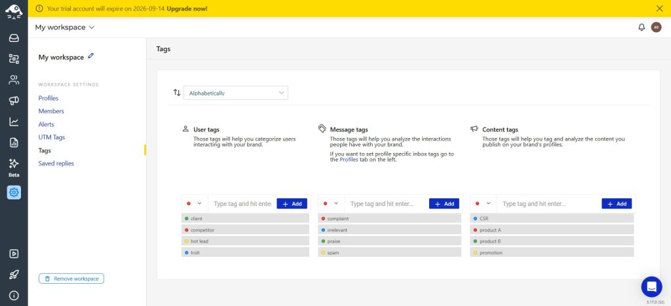
Task: Open the notifications bell
Action: point(642,27)
